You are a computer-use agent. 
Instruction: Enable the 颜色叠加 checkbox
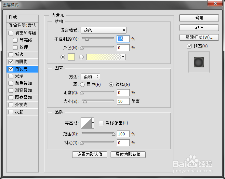pyautogui.click(x=11, y=83)
